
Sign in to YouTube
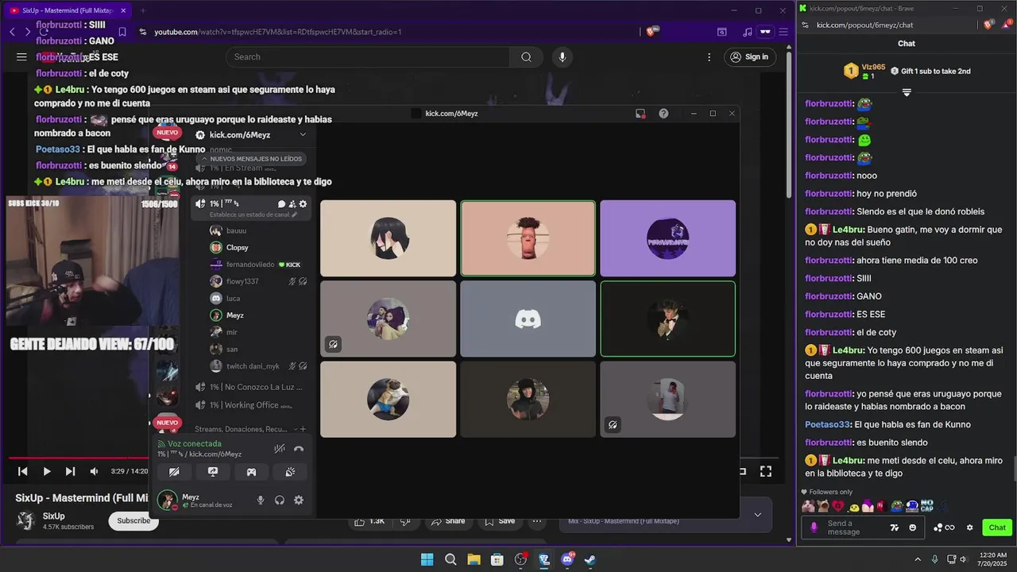coord(749,56)
